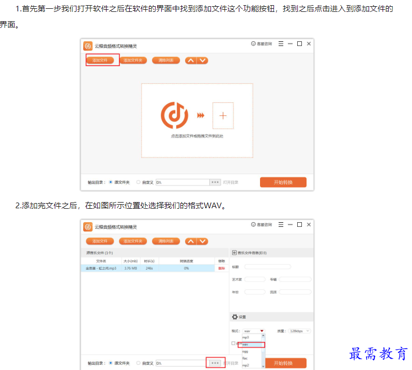Click 清除列表 button in lower app screenshot
Screen dimensions: 412x370
coord(166,241)
